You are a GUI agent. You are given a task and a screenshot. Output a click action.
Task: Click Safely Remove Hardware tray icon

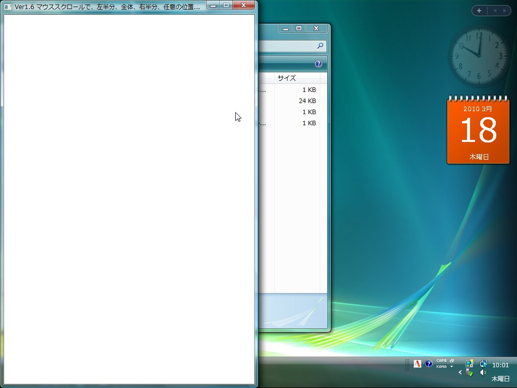(470, 373)
